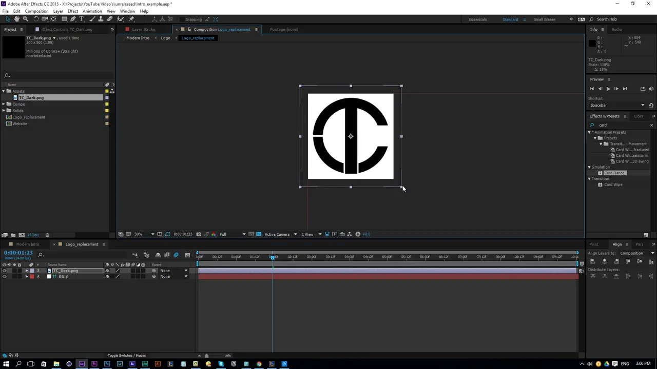Image resolution: width=657 pixels, height=369 pixels.
Task: Step to next frame in Preview
Action: point(616,89)
